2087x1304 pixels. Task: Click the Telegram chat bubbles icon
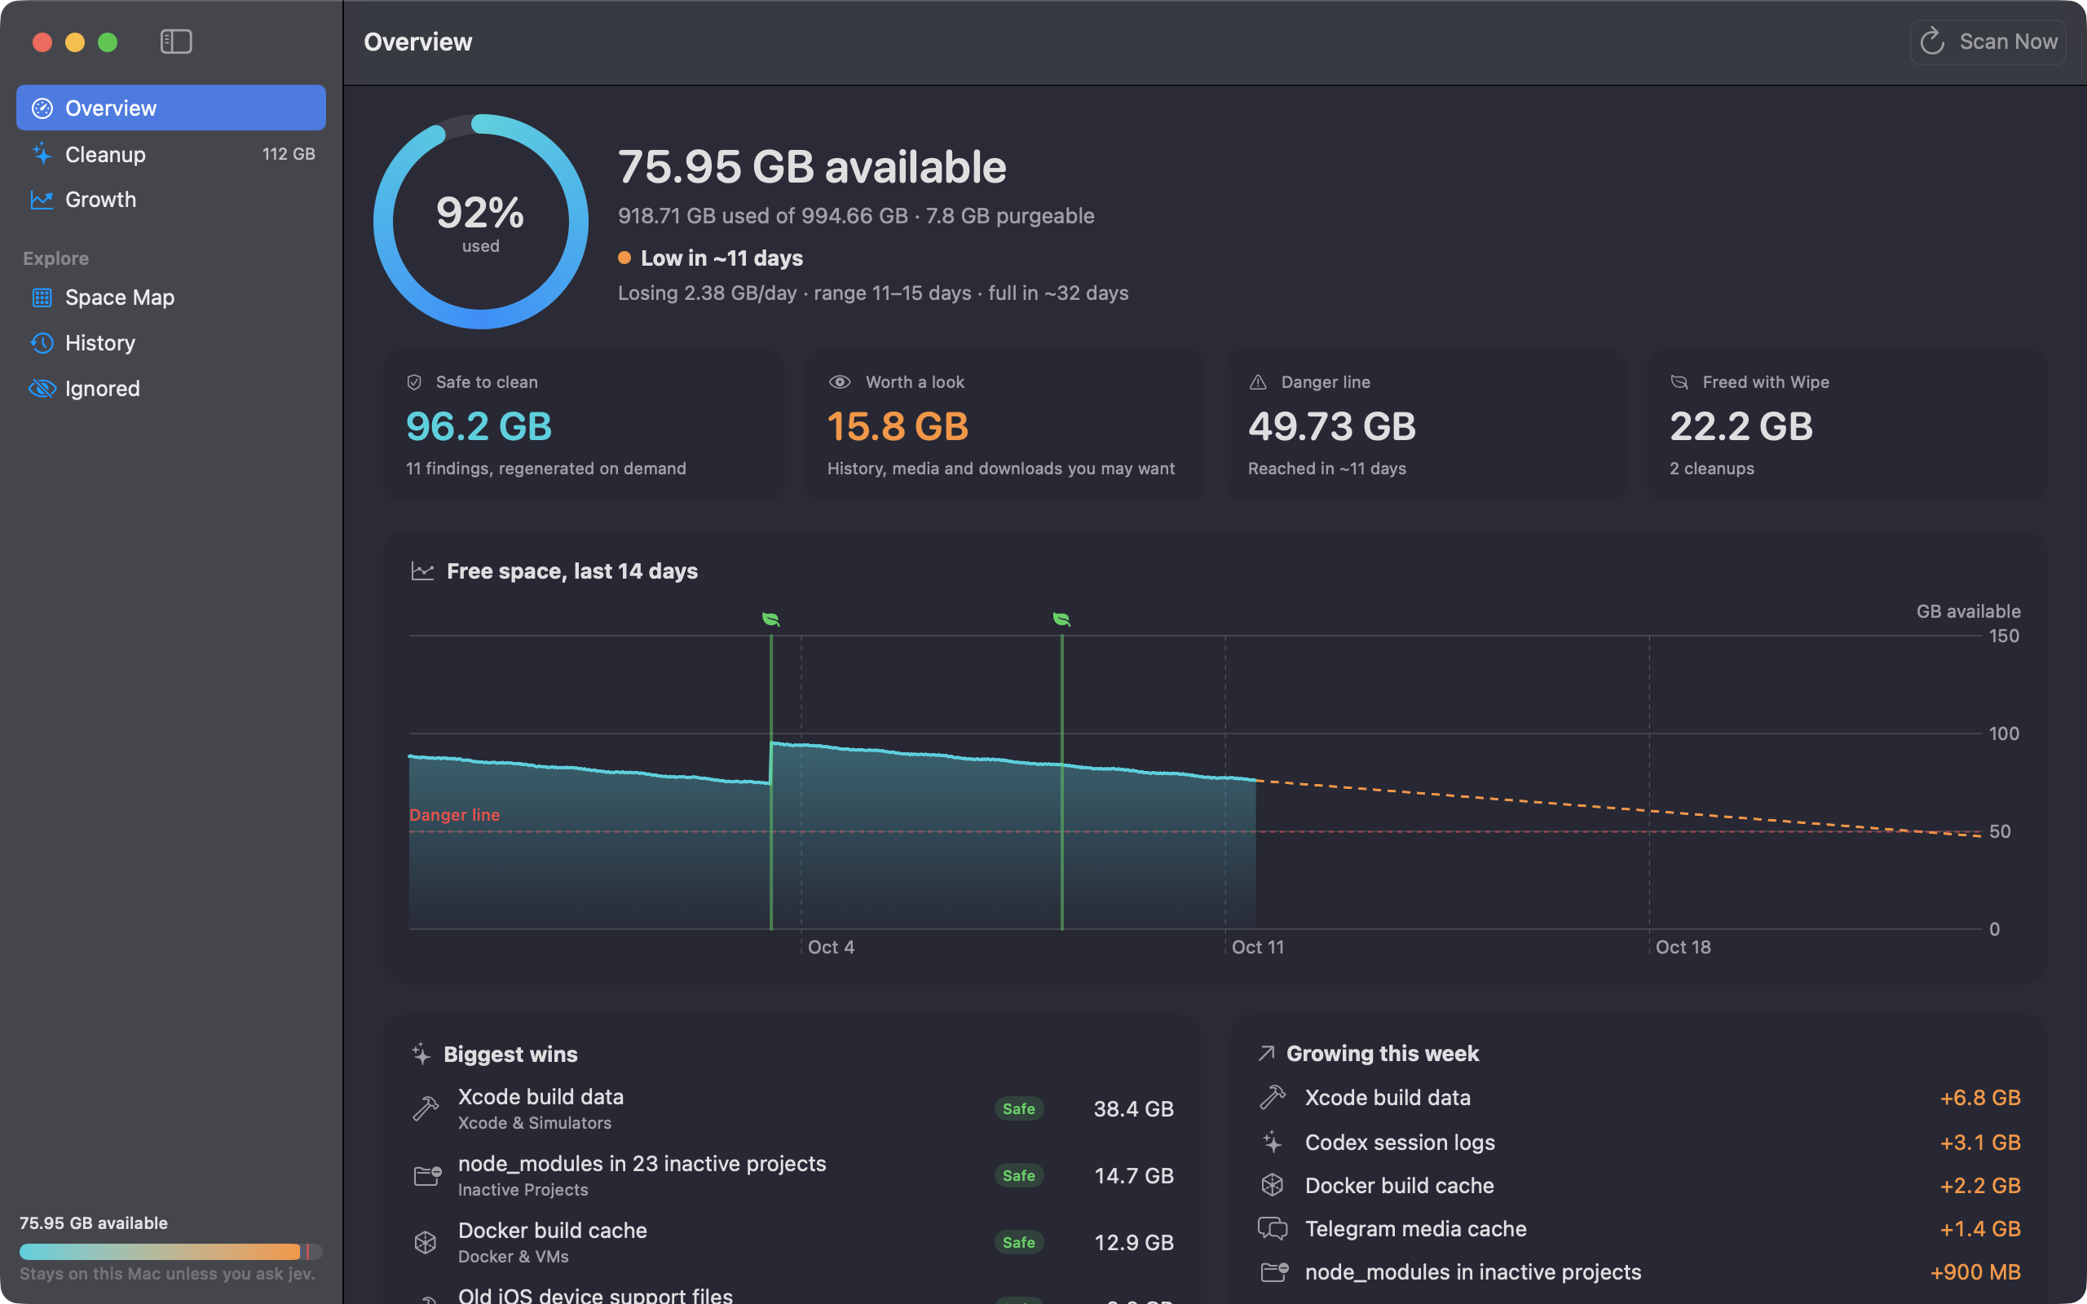[x=1272, y=1228]
